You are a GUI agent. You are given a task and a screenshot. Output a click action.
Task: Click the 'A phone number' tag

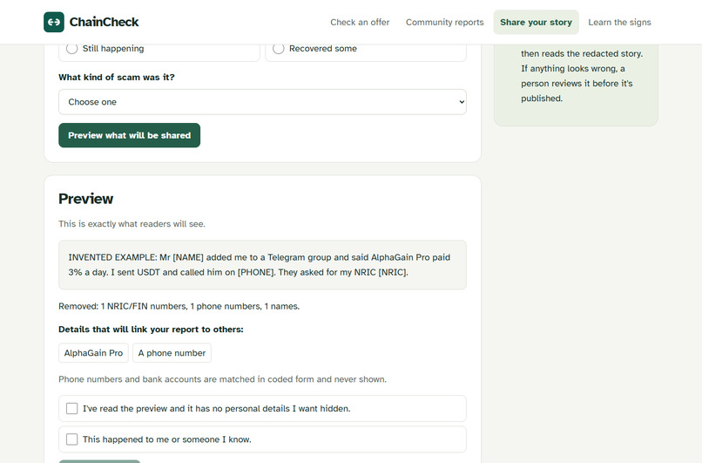point(172,353)
